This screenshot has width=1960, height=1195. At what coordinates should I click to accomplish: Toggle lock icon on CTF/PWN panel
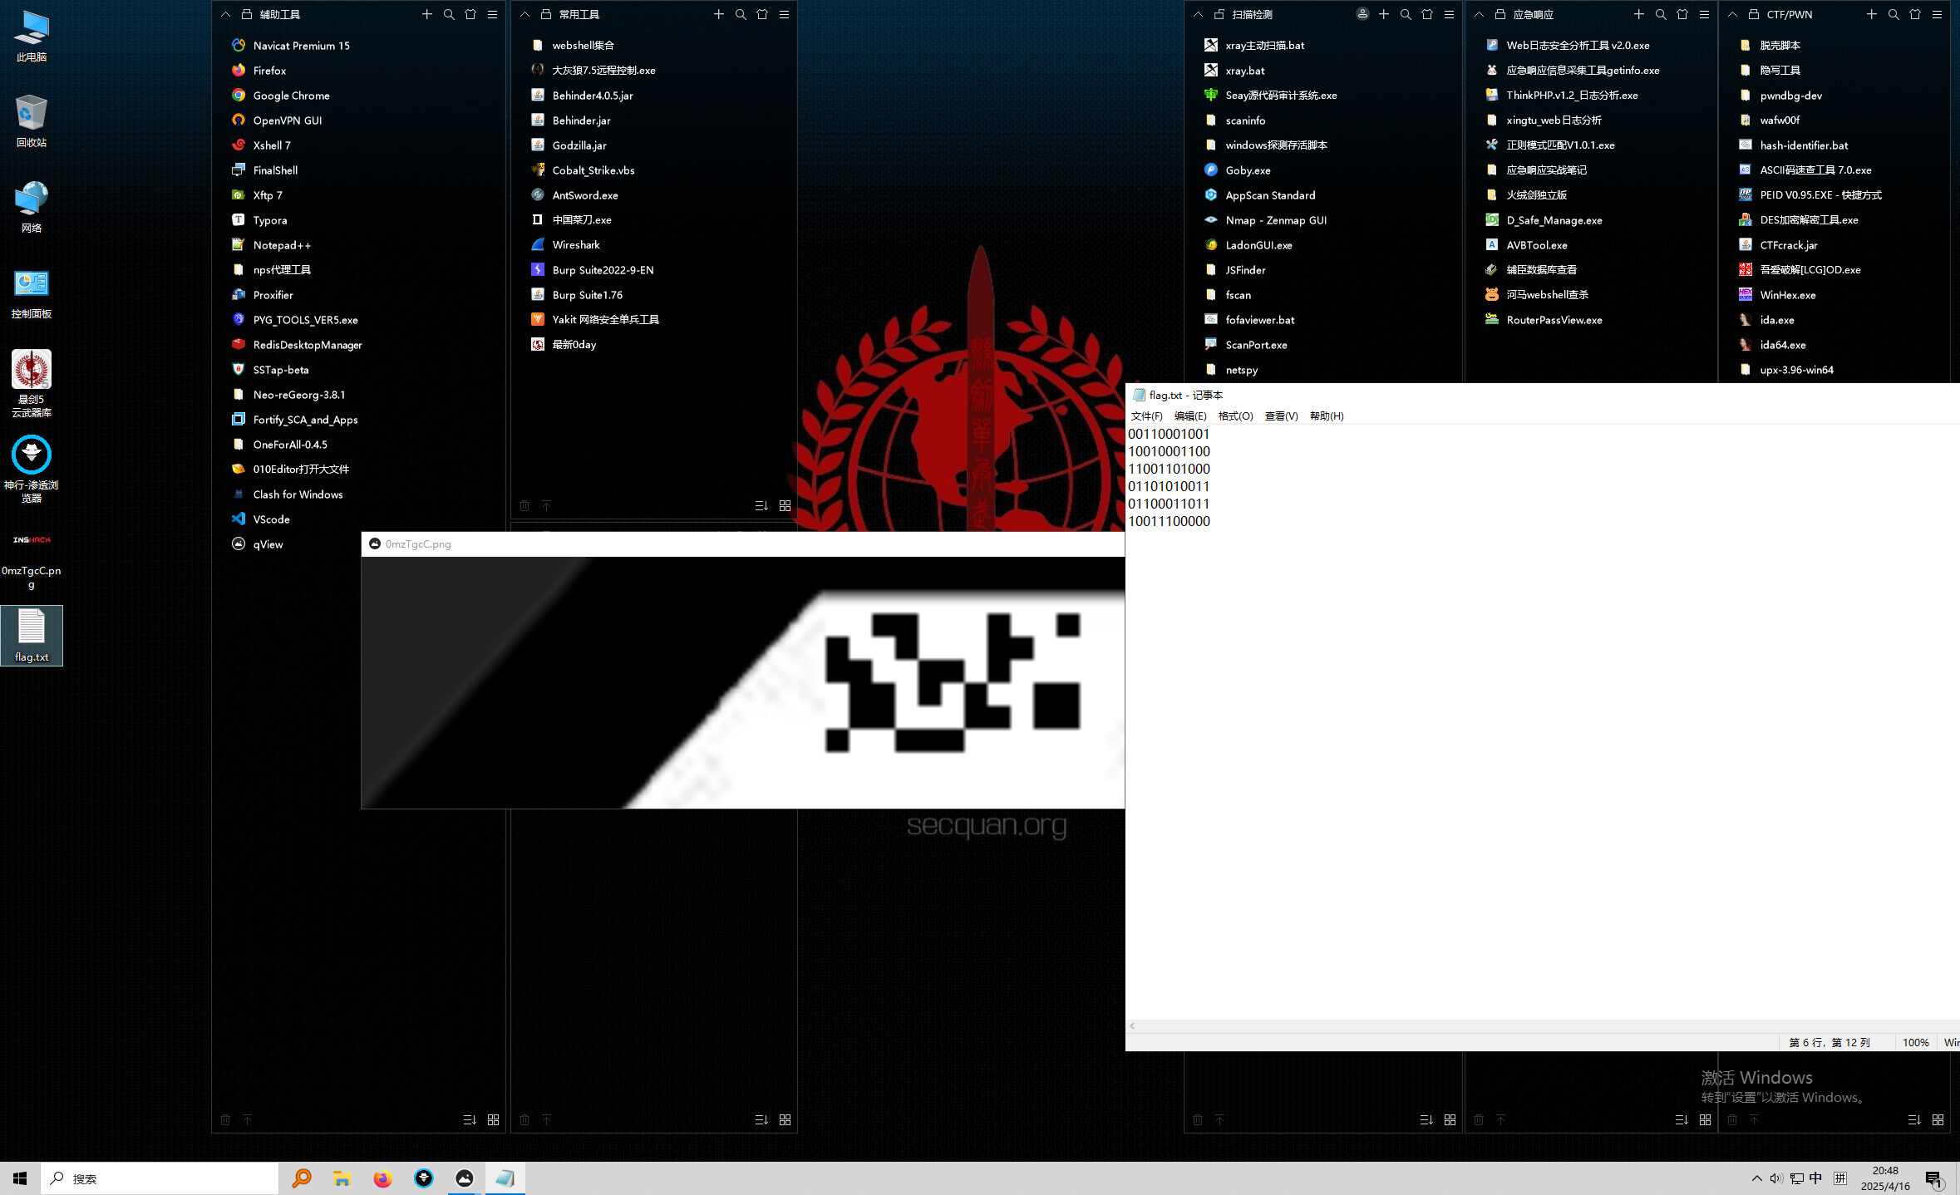click(x=1754, y=14)
